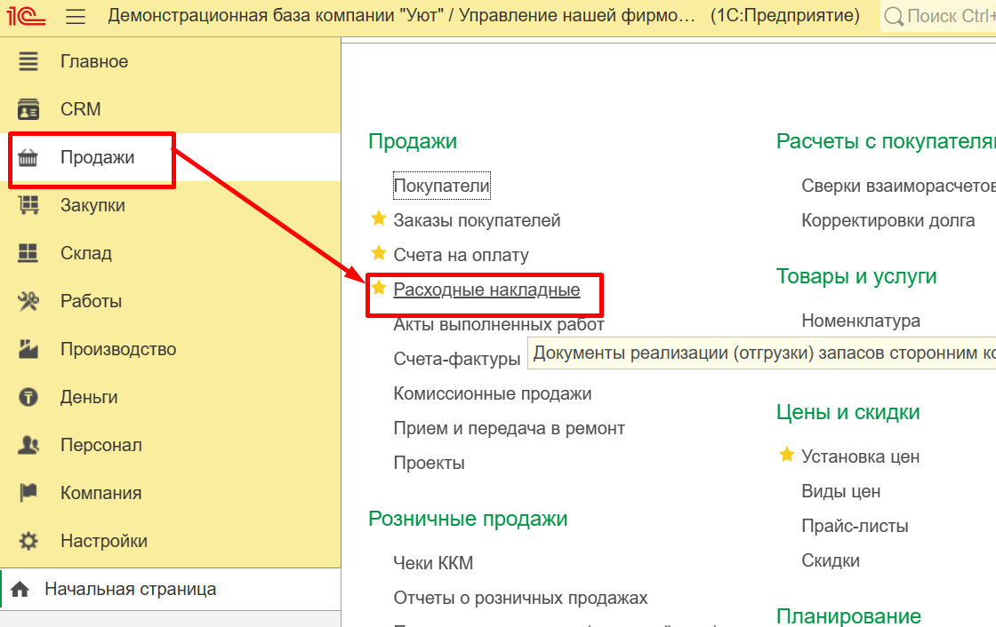Toggle favorite star next to Счета на оплату
The width and height of the screenshot is (996, 627).
(379, 254)
